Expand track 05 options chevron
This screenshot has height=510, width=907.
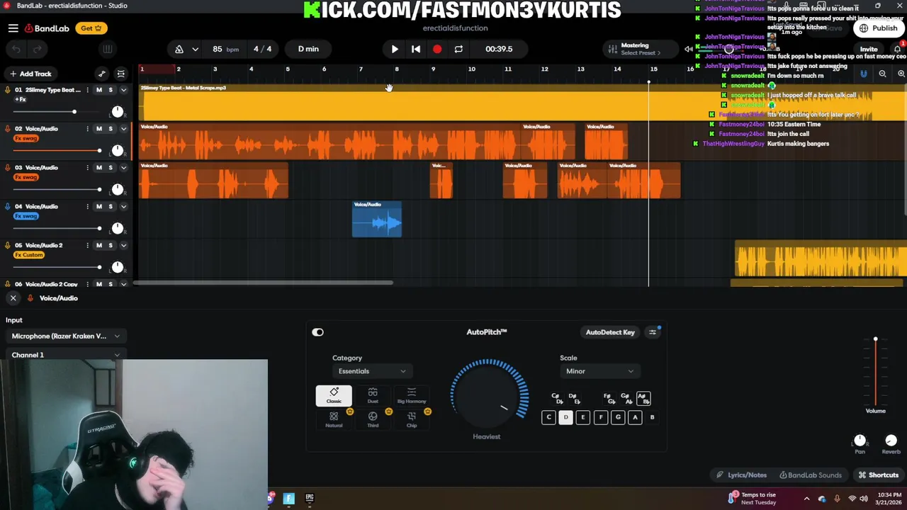(123, 246)
